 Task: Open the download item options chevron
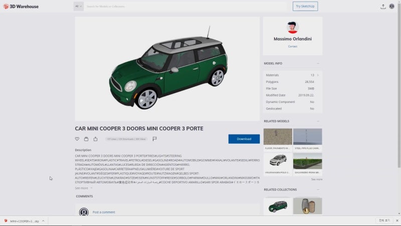tap(43, 221)
